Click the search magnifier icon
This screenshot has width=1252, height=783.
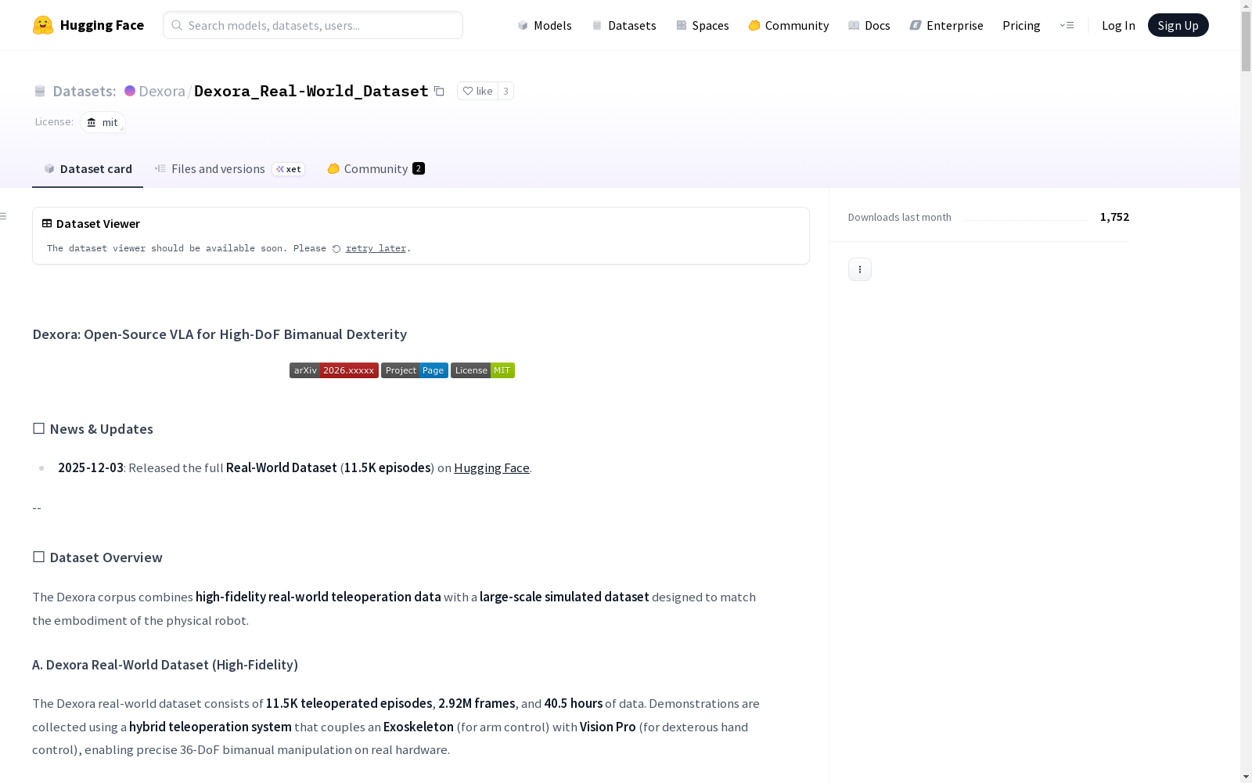pyautogui.click(x=177, y=25)
